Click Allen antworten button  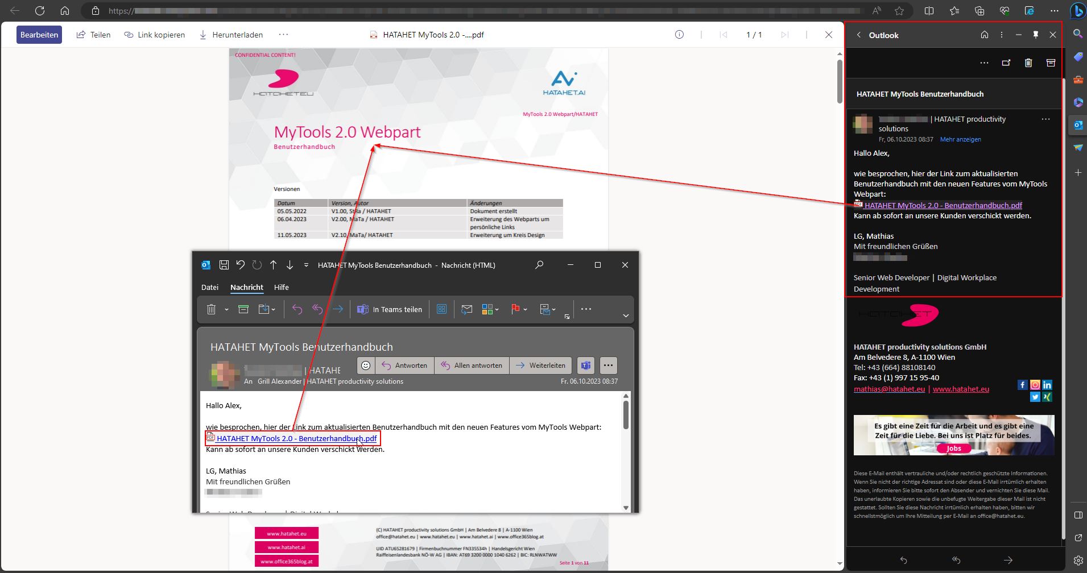pos(472,366)
